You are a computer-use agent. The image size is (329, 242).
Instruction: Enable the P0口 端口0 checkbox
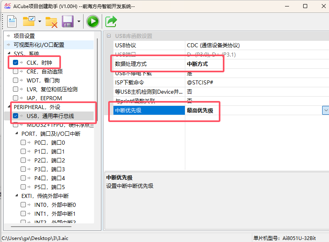tap(23, 143)
